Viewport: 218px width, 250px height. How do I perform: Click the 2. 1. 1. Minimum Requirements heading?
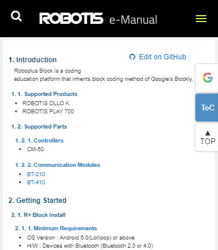point(56,228)
